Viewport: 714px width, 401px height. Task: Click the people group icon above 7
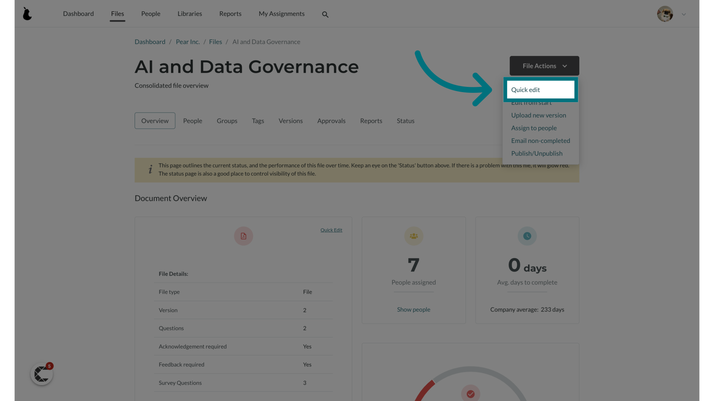coord(414,236)
